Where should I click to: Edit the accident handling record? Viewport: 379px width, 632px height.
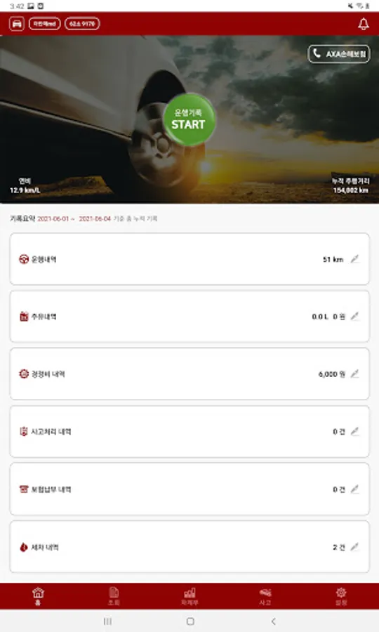[x=354, y=432]
